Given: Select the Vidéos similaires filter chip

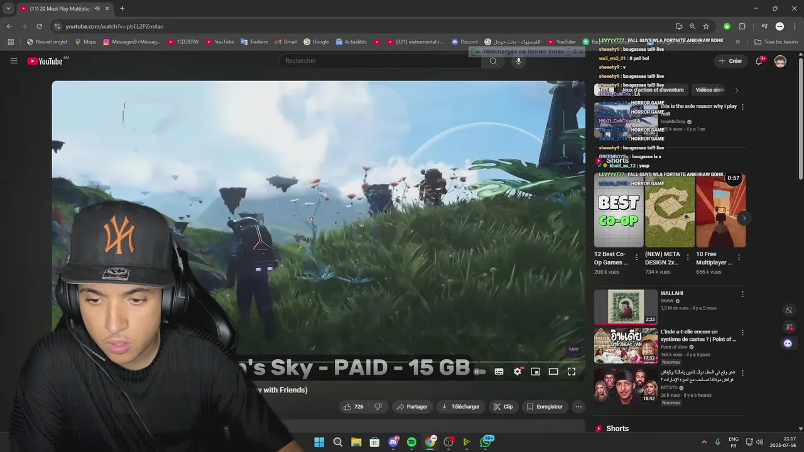Looking at the screenshot, I should (710, 90).
